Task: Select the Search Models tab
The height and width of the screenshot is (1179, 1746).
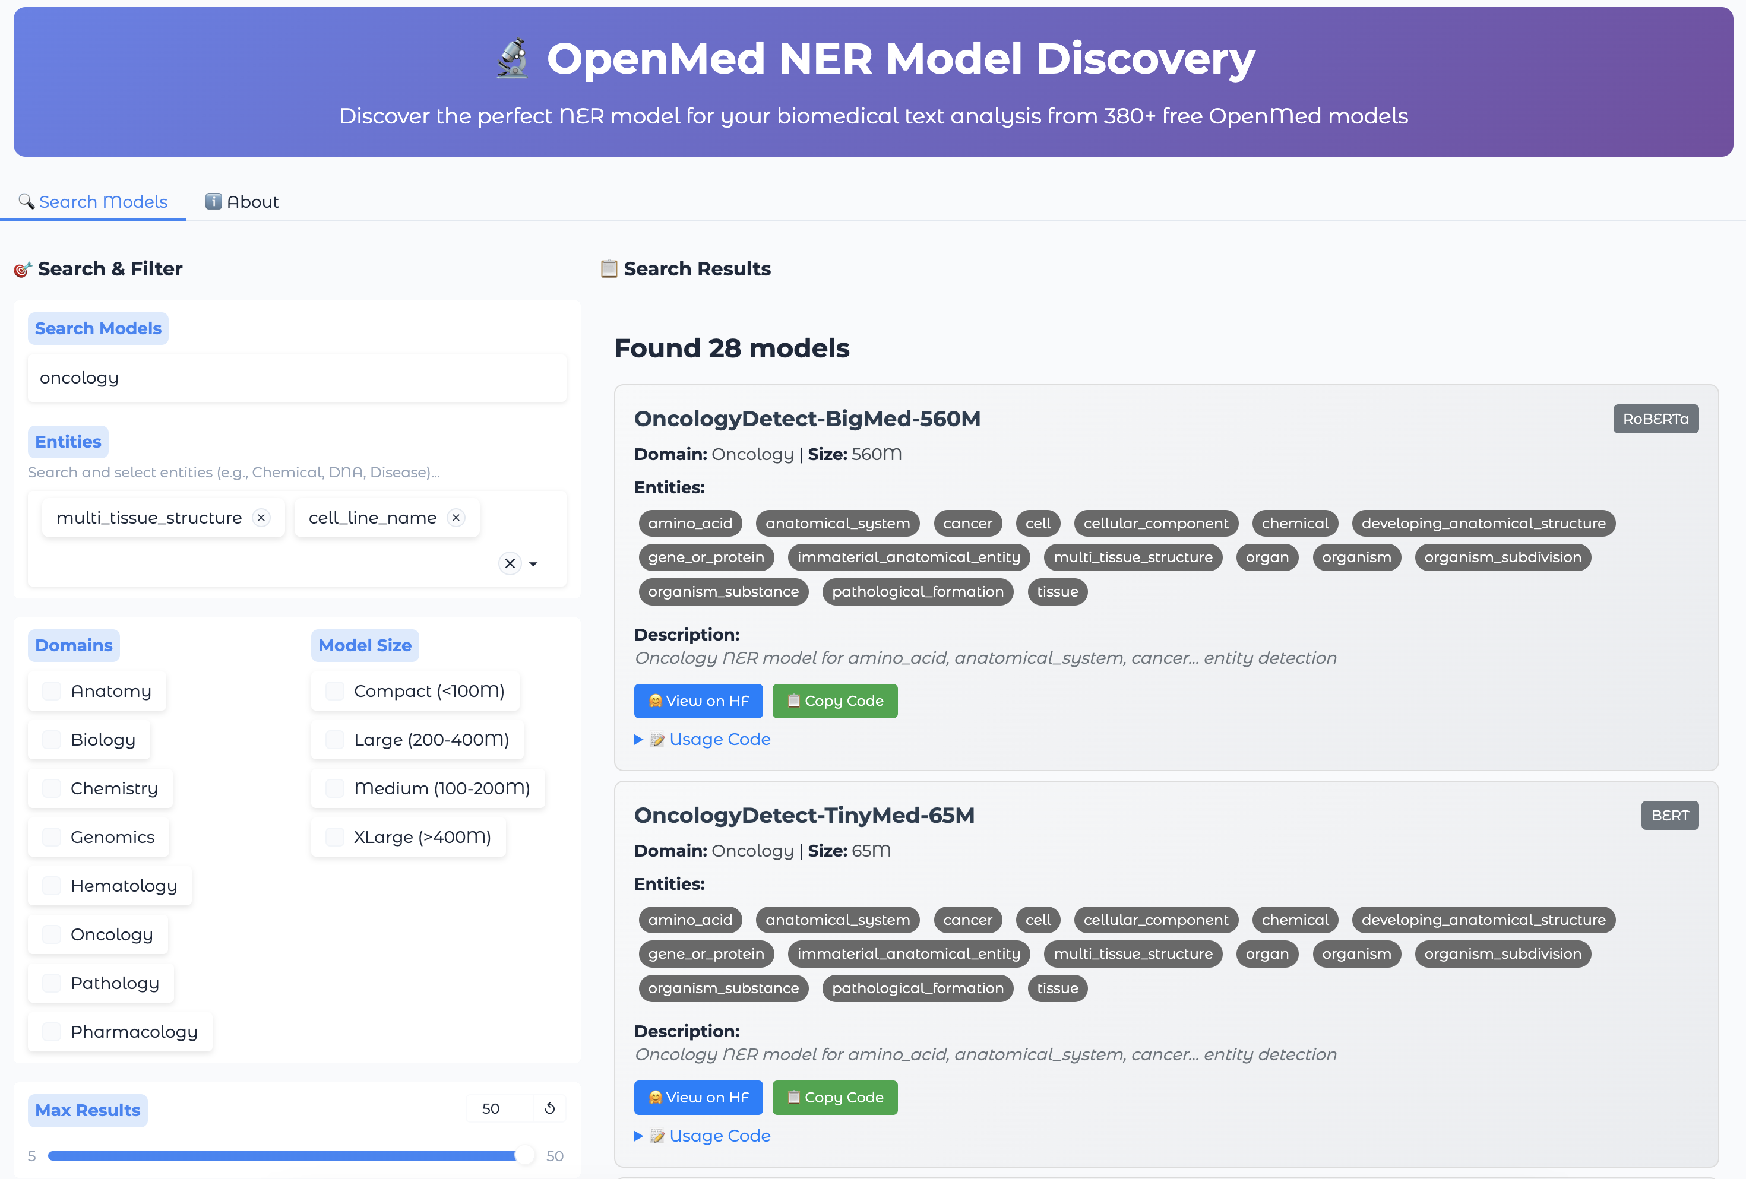Action: point(93,202)
